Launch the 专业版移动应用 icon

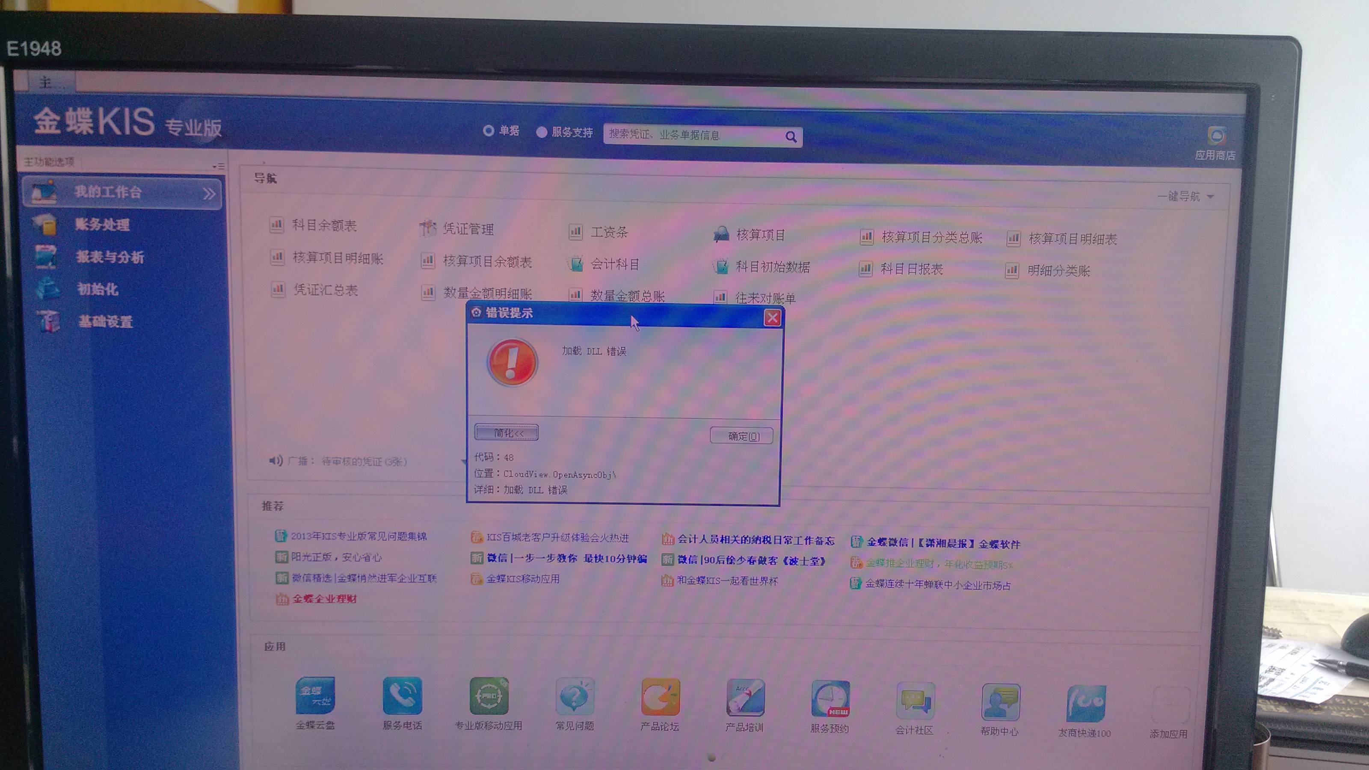coord(489,696)
